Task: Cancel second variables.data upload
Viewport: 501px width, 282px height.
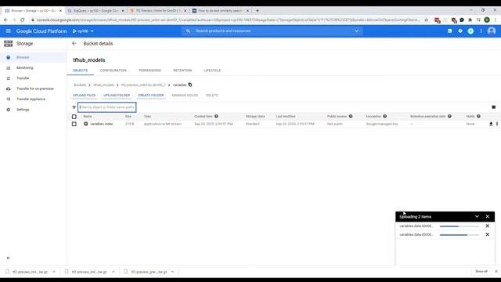Action: click(487, 234)
